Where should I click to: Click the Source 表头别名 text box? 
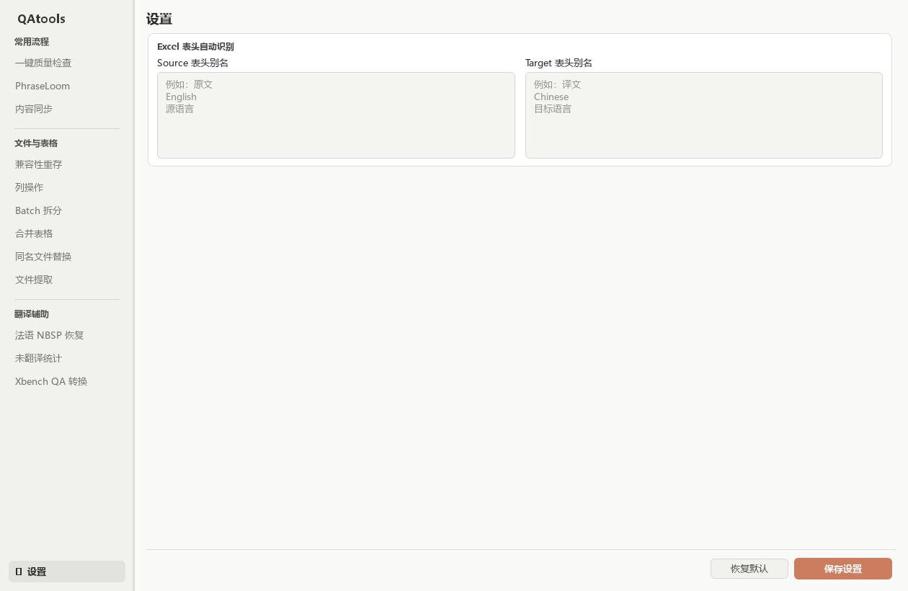[336, 115]
